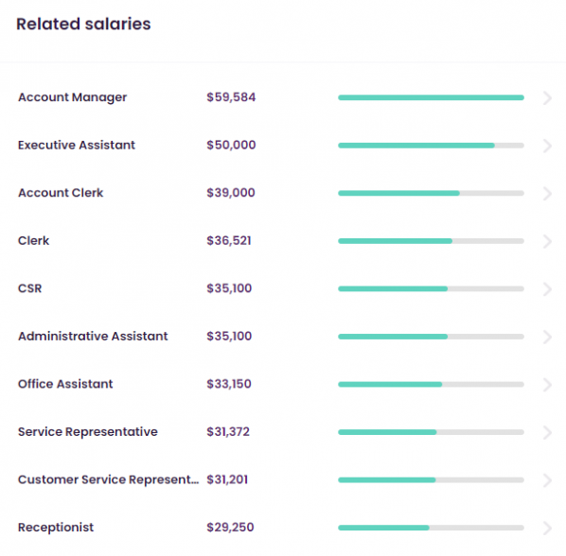The width and height of the screenshot is (566, 556).
Task: Open Service Representative via chevron arrow
Action: (547, 432)
